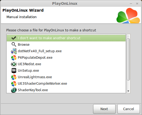The image size is (142, 115).
Task: Select the Browse list entry
Action: 66,45
